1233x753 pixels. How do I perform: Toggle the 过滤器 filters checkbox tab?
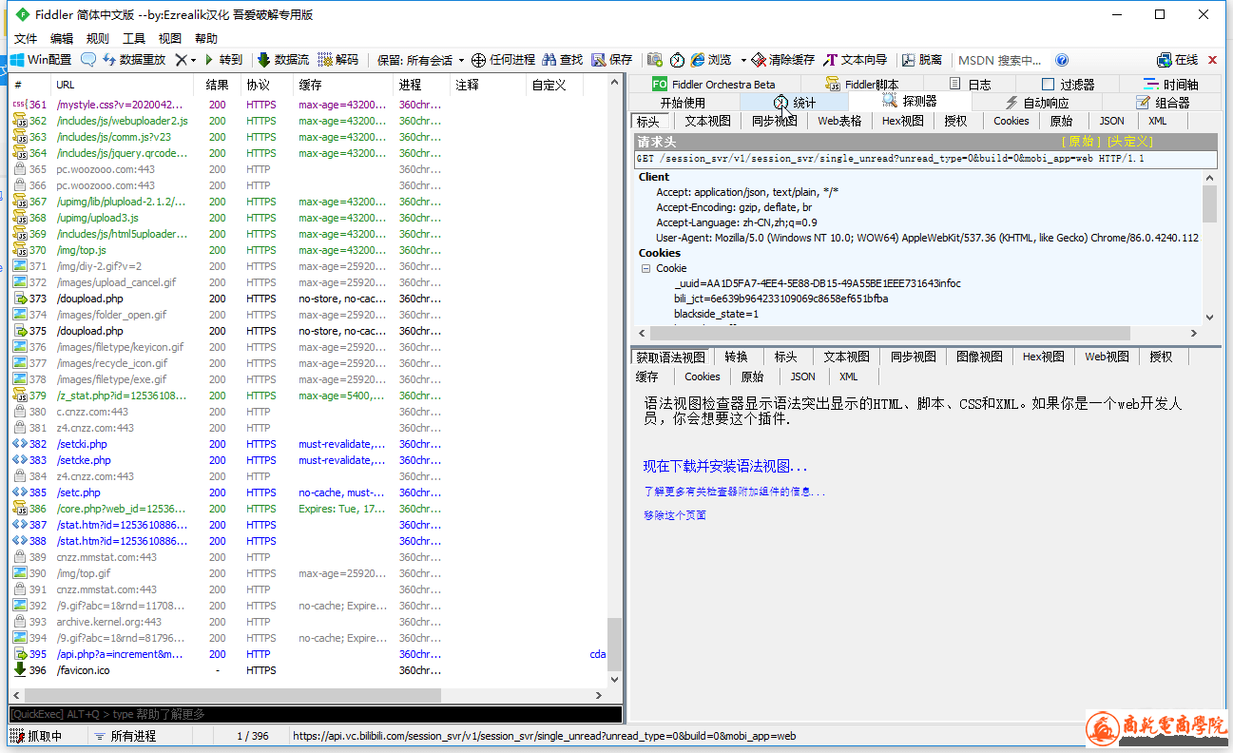click(1068, 84)
